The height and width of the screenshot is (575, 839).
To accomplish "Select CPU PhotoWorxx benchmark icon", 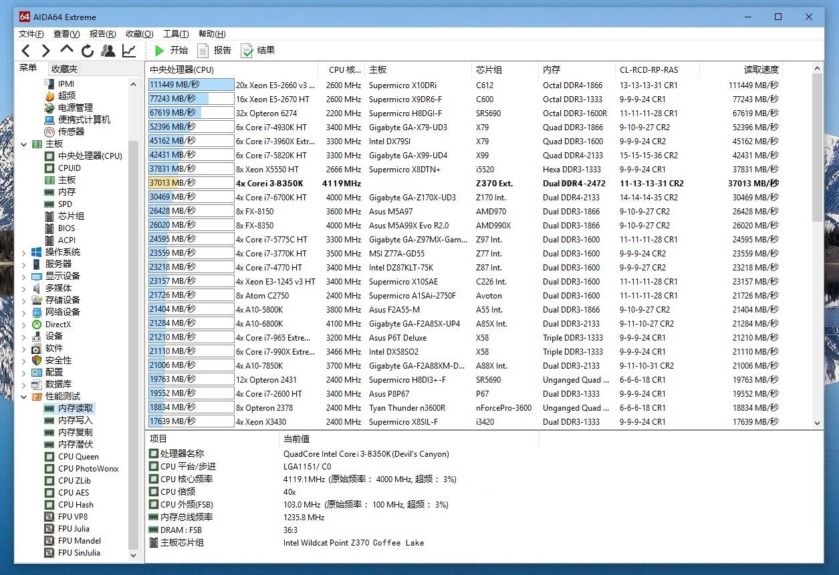I will click(x=49, y=468).
